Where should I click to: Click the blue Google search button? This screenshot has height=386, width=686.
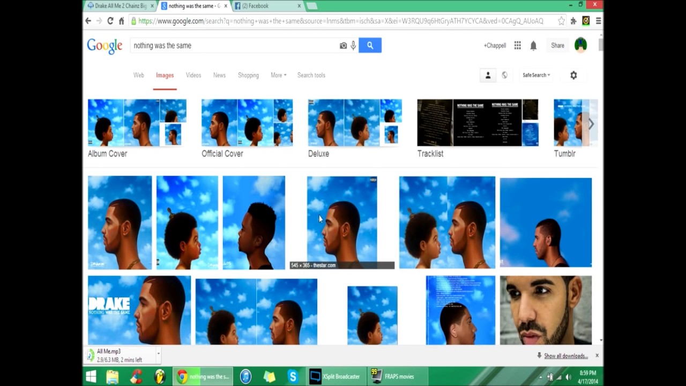pyautogui.click(x=370, y=46)
